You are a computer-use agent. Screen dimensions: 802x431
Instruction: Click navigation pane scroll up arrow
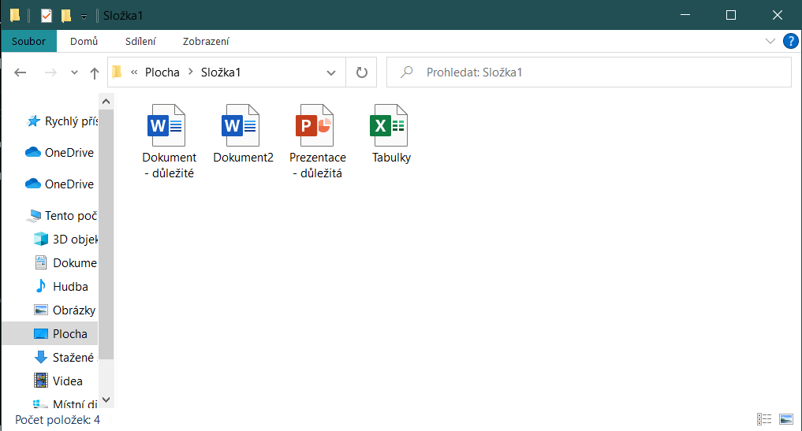[x=106, y=101]
